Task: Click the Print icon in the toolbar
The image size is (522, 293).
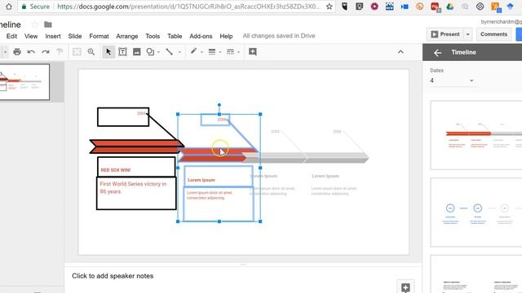Action: coord(17,52)
